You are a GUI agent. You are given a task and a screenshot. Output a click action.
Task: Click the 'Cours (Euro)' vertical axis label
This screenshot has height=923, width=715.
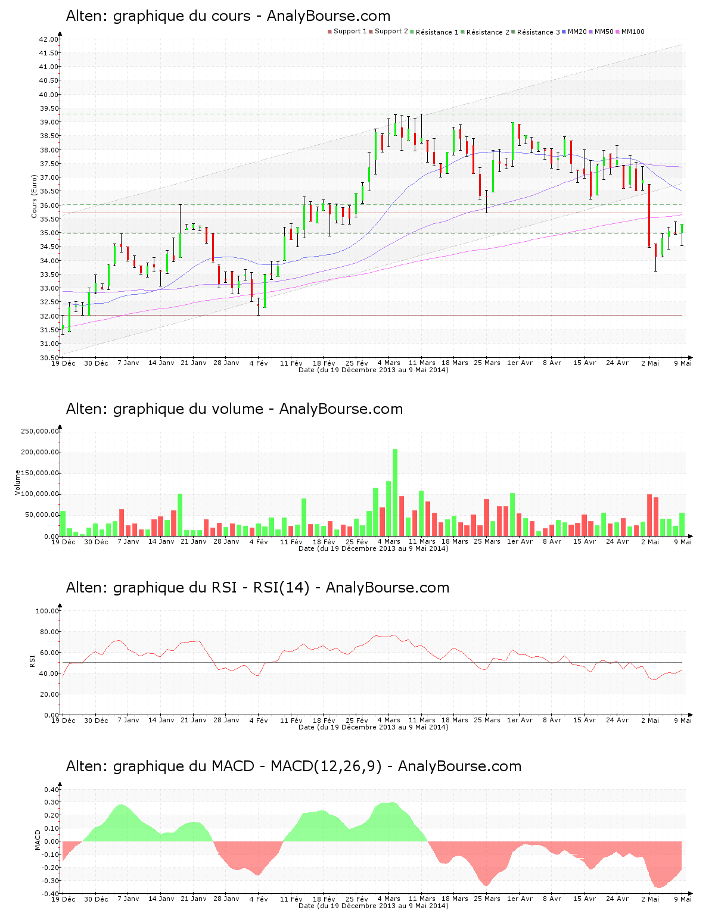[x=35, y=196]
